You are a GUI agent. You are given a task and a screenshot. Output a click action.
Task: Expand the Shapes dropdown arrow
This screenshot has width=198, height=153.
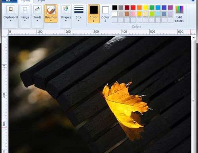point(66,21)
